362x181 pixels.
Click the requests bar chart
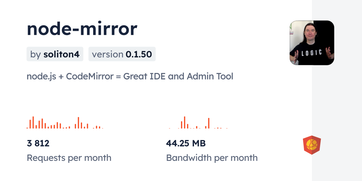coord(65,123)
